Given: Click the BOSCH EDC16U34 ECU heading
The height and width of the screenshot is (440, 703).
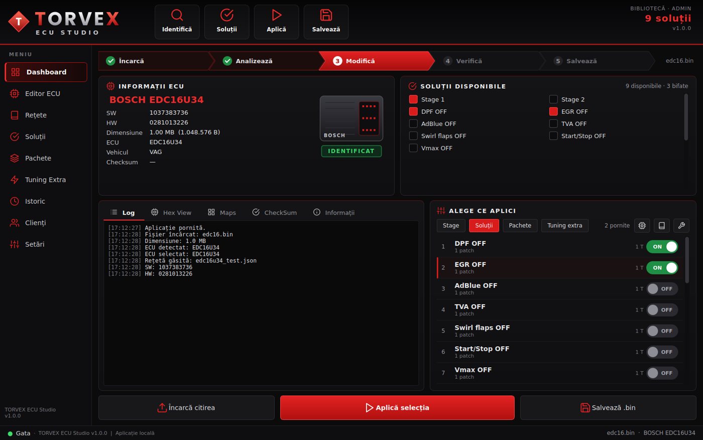Looking at the screenshot, I should (x=157, y=100).
